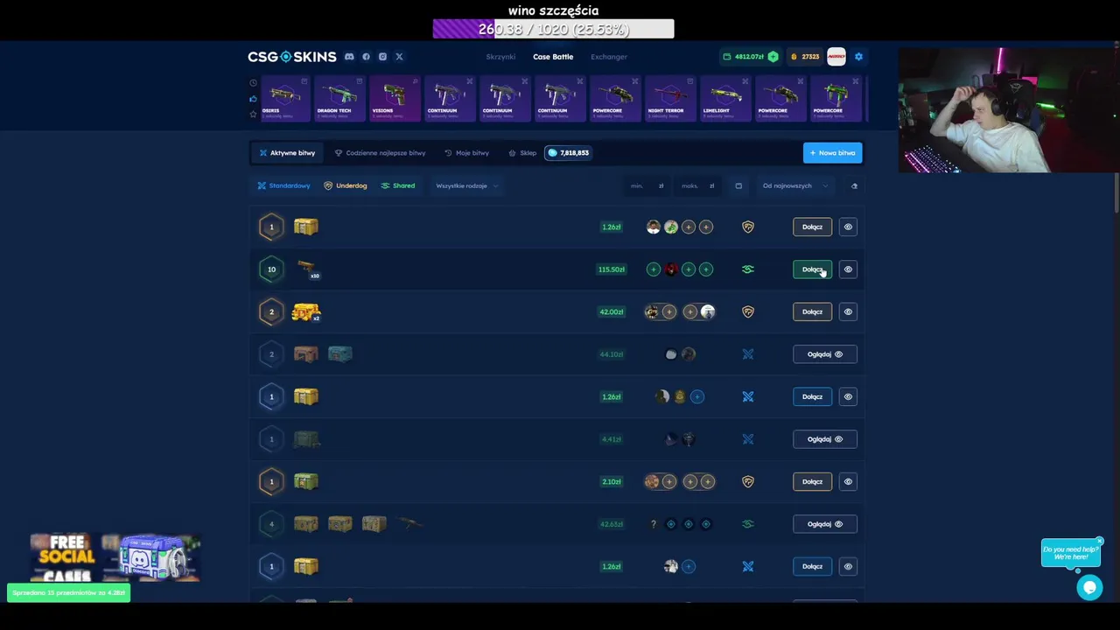This screenshot has height=630, width=1120.
Task: Open the Facebook social icon
Action: (x=366, y=57)
